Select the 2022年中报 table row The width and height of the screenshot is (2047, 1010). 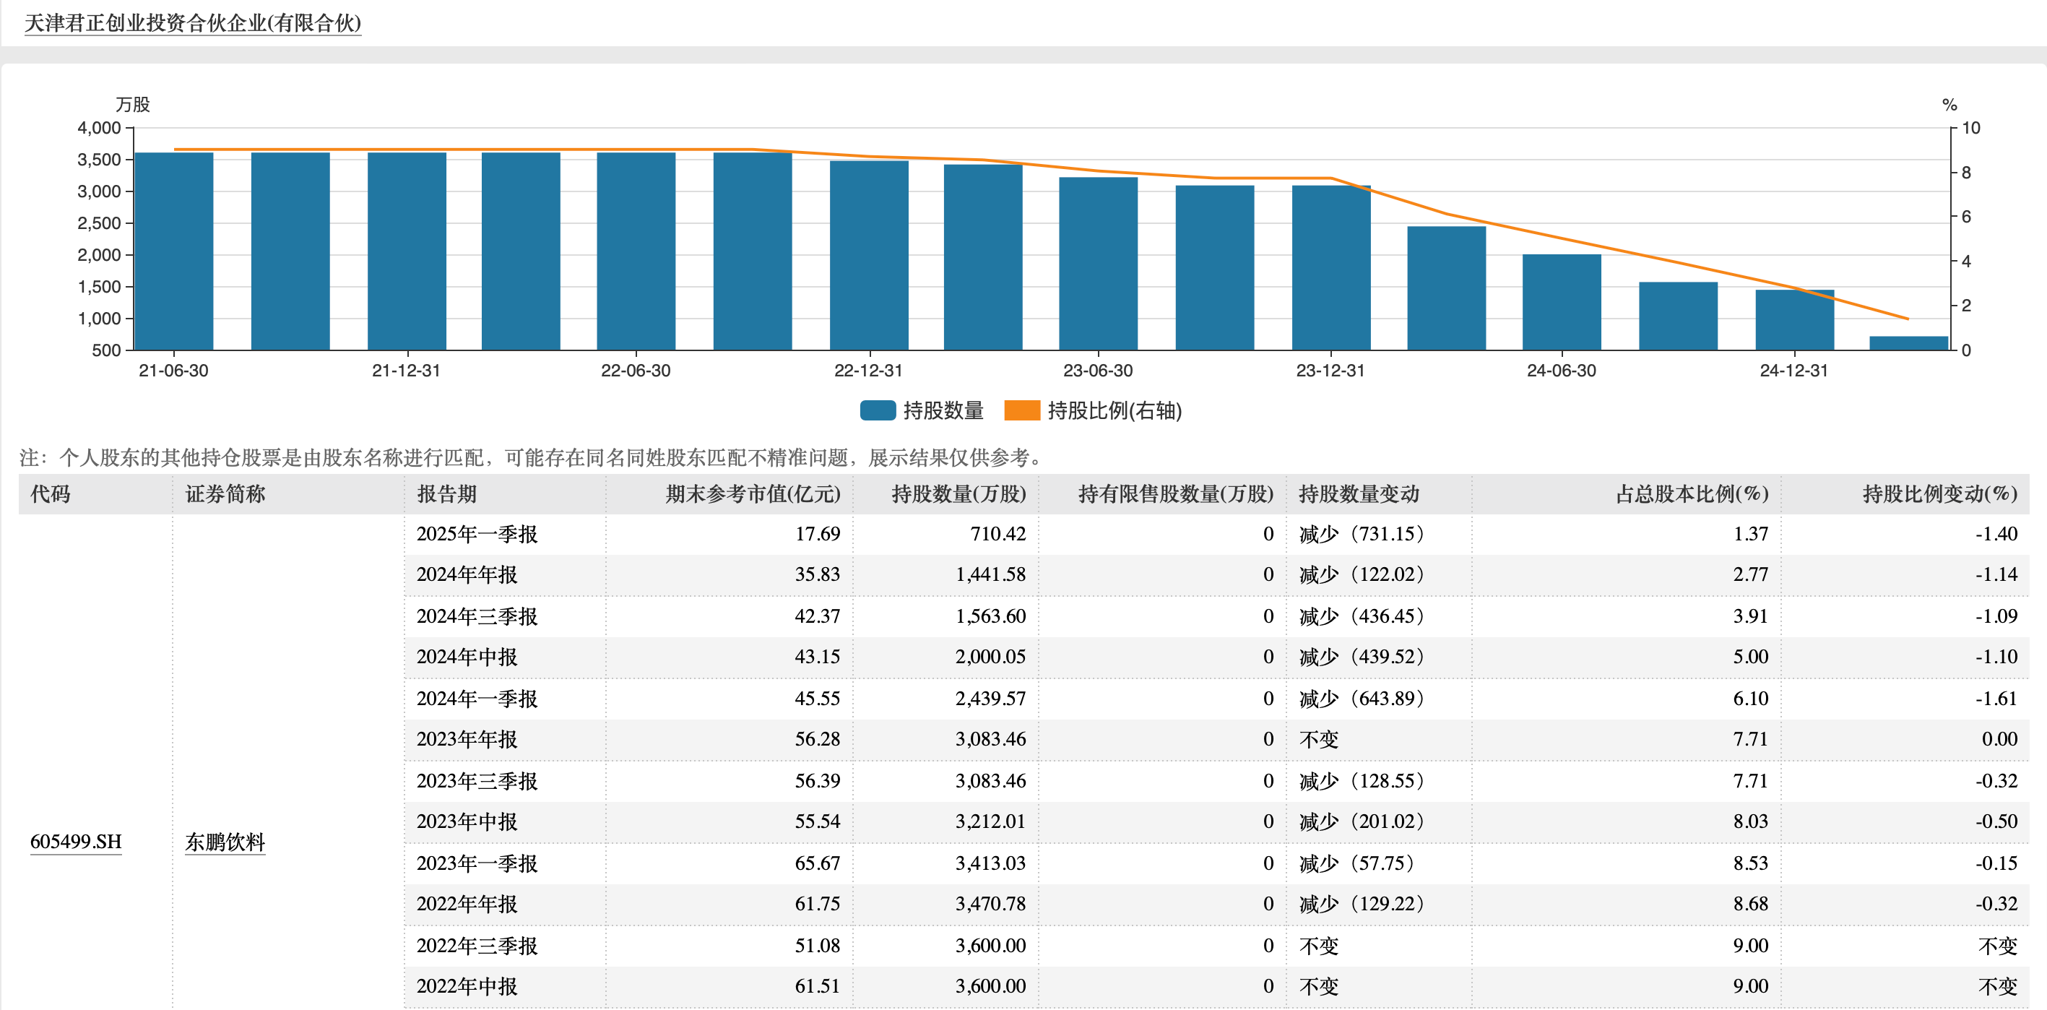click(467, 986)
